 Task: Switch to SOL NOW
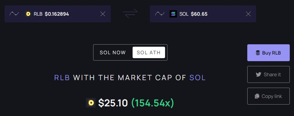(x=113, y=52)
